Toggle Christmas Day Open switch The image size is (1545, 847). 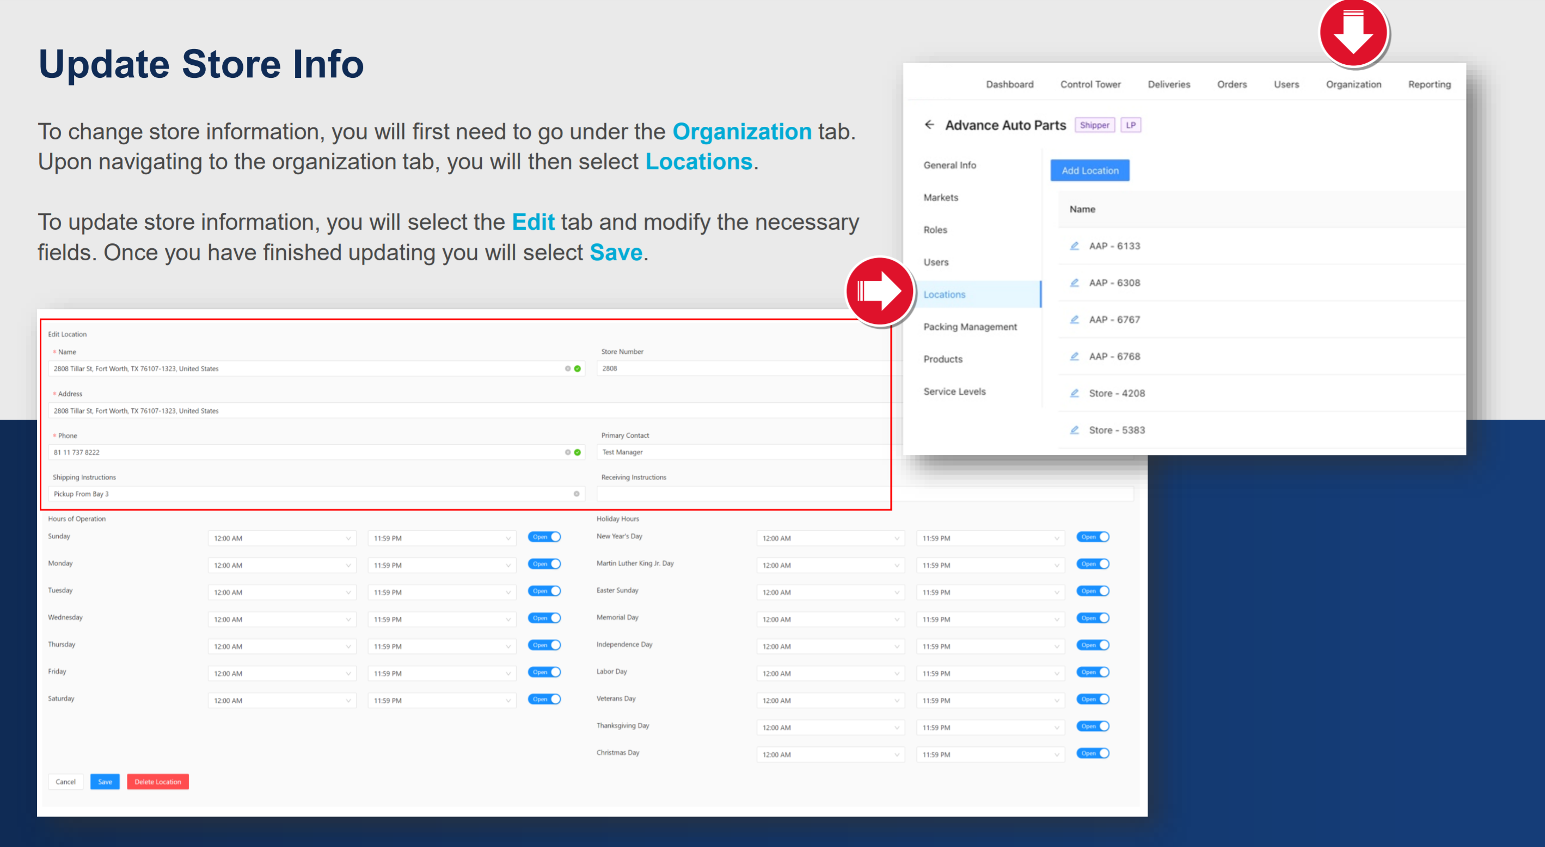point(1093,753)
